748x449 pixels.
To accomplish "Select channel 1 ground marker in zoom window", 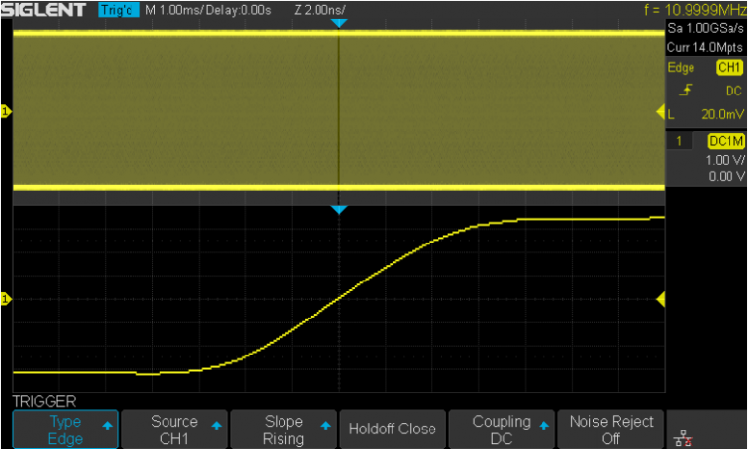I will pyautogui.click(x=5, y=299).
